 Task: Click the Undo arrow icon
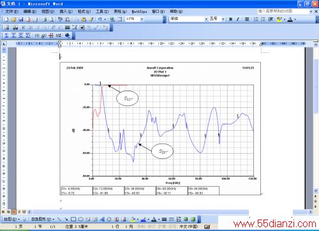pyautogui.click(x=100, y=19)
